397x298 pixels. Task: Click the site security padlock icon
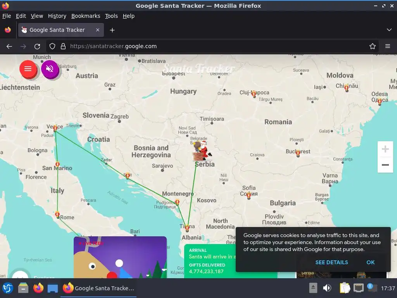click(x=63, y=47)
